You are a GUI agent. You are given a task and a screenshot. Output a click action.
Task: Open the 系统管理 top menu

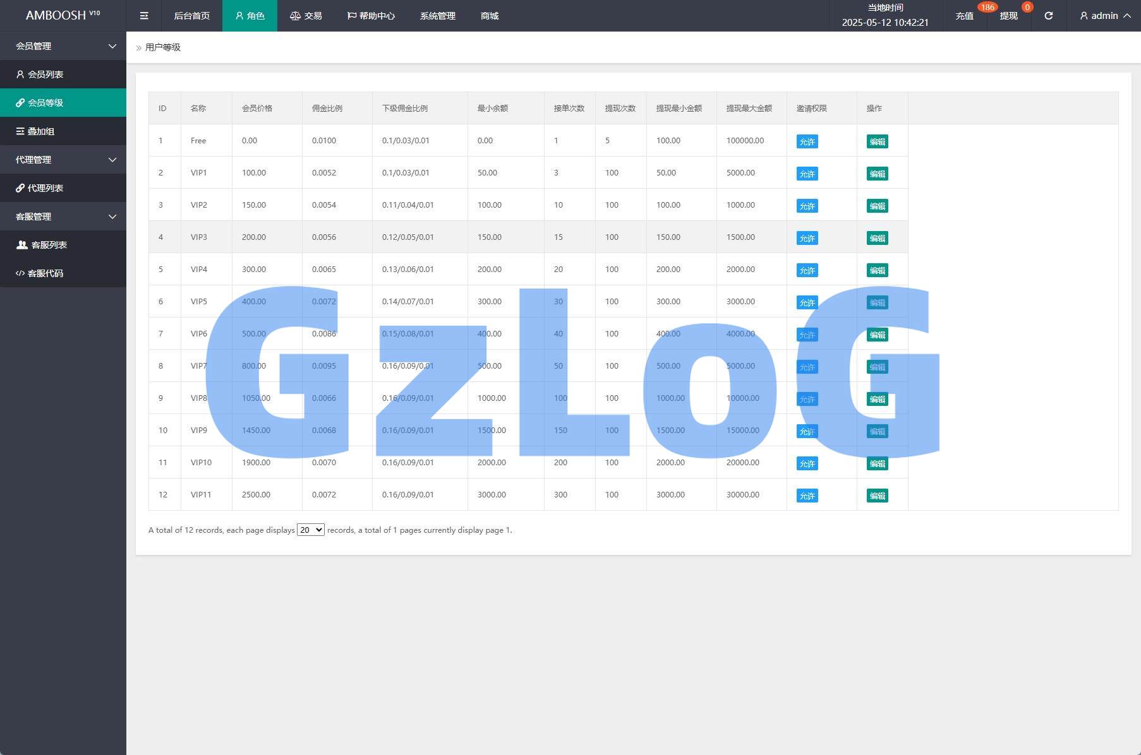point(437,16)
